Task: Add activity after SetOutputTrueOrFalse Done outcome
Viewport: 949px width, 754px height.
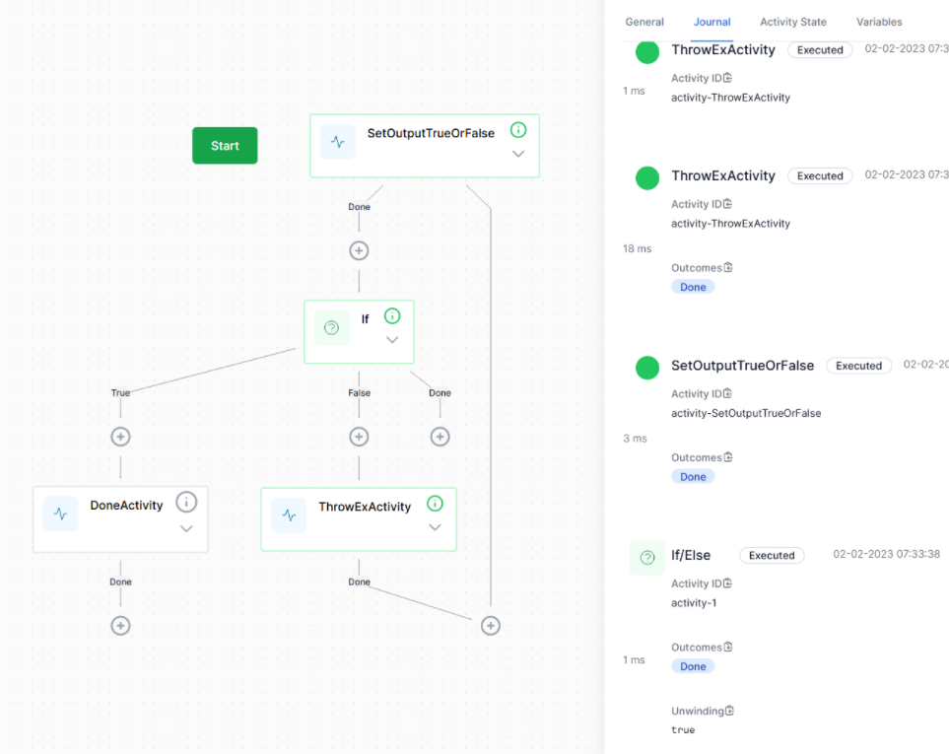Action: tap(359, 250)
